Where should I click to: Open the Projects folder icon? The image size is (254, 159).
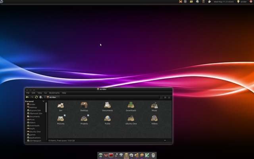pos(84,118)
